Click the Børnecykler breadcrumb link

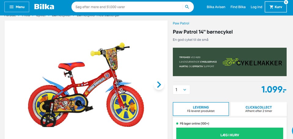coord(61,16)
